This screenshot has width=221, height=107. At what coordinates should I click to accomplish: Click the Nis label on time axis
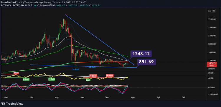(32, 97)
